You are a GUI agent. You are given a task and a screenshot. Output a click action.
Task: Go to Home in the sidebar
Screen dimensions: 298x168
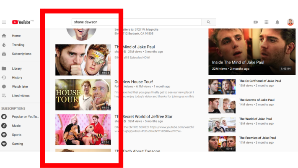tap(16, 36)
